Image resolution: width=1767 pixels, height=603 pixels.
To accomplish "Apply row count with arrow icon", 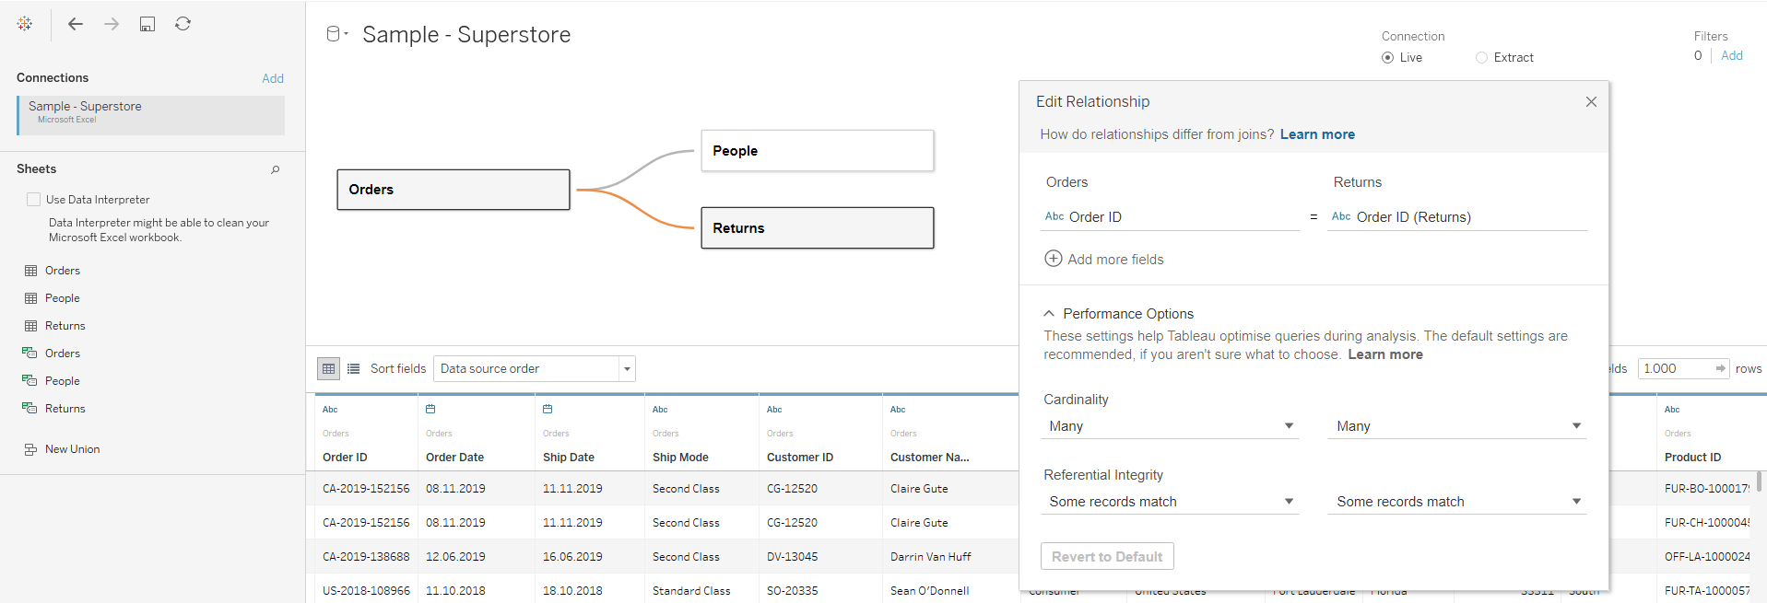I will click(1720, 368).
